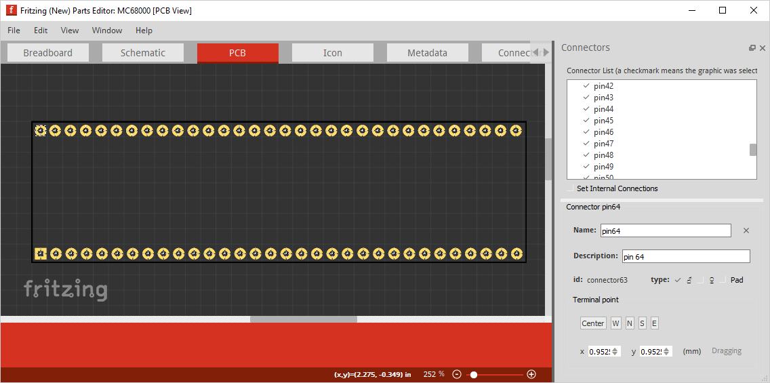Select pin45 in the connector list

click(x=603, y=121)
